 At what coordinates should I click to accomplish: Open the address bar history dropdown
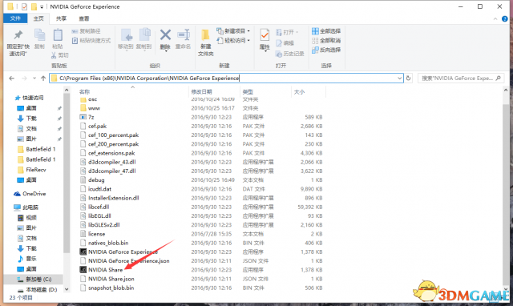pos(399,79)
